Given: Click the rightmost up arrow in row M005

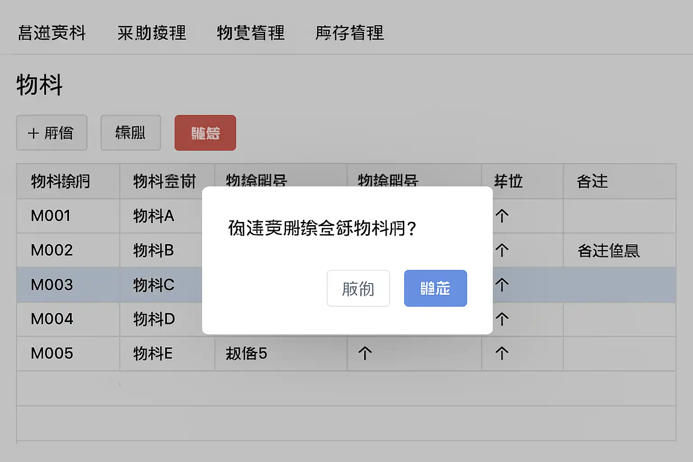Looking at the screenshot, I should (502, 353).
